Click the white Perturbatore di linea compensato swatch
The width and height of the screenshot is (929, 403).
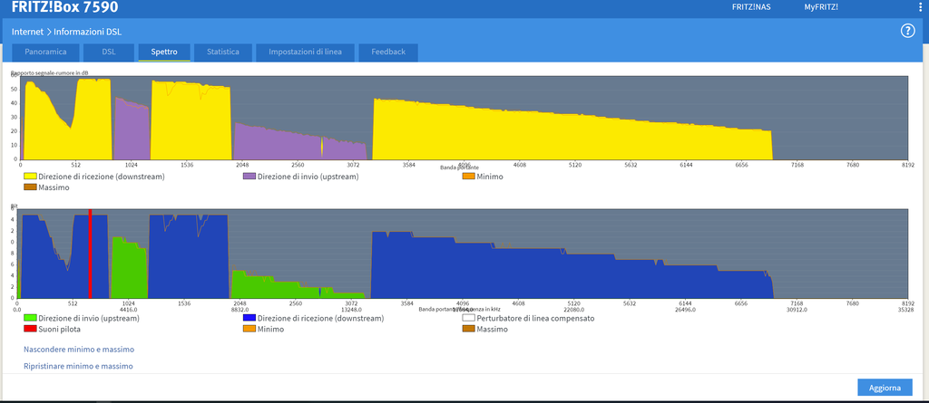469,318
